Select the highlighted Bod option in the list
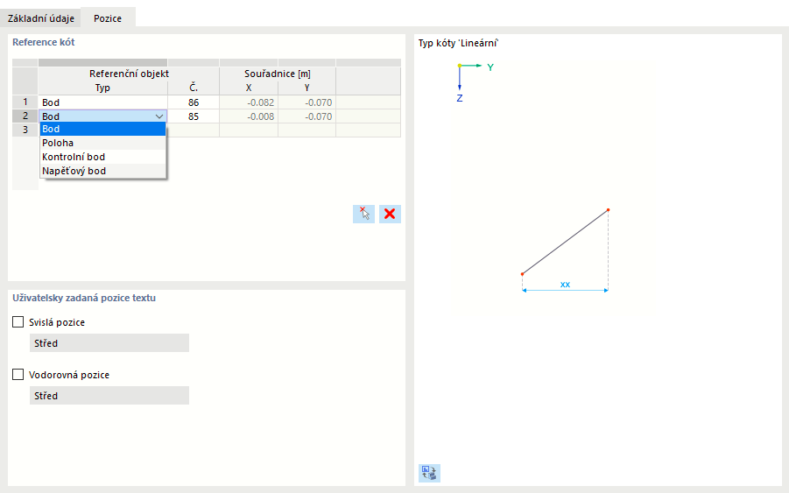789x493 pixels. [x=102, y=129]
